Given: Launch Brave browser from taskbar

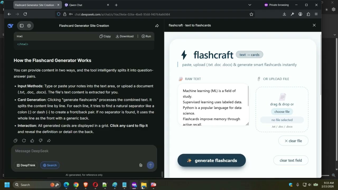Looking at the screenshot, I should click(x=86, y=185).
